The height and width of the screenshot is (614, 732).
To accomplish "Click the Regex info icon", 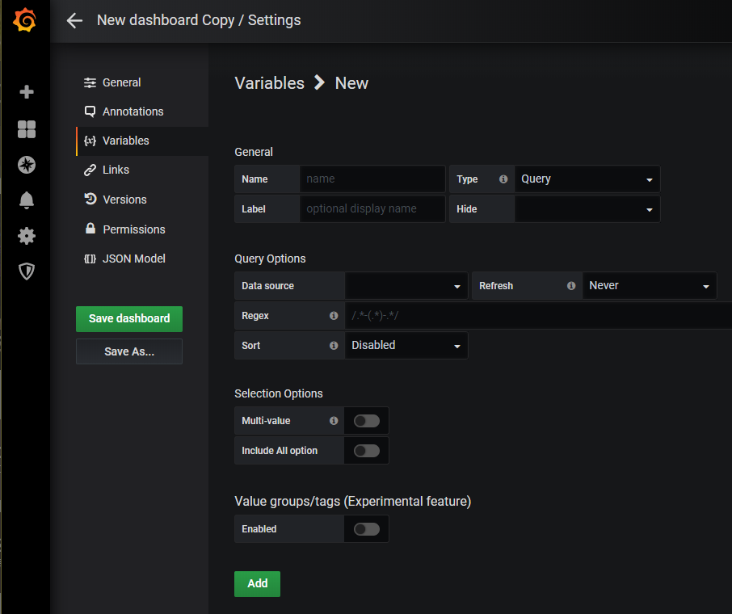I will (334, 316).
